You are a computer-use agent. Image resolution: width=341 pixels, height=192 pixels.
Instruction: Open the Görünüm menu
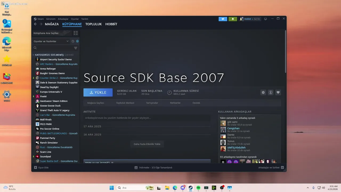point(51,19)
